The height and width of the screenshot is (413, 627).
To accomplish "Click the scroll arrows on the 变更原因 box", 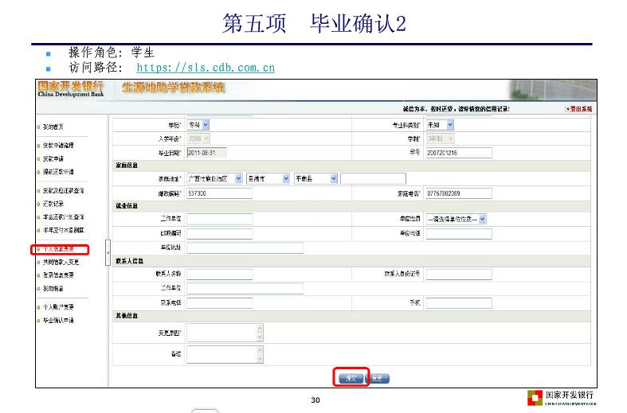I will click(x=259, y=333).
